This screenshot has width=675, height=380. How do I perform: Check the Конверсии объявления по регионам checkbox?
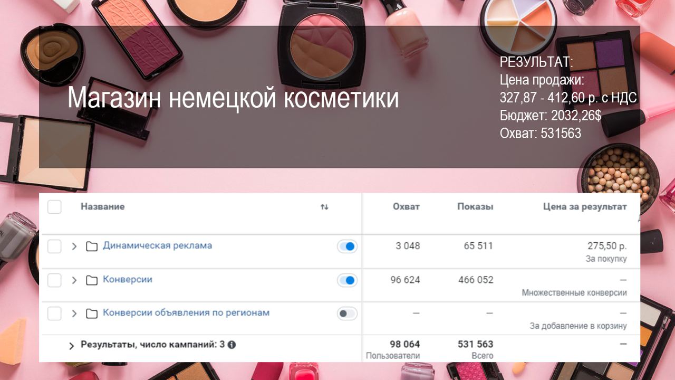(54, 313)
